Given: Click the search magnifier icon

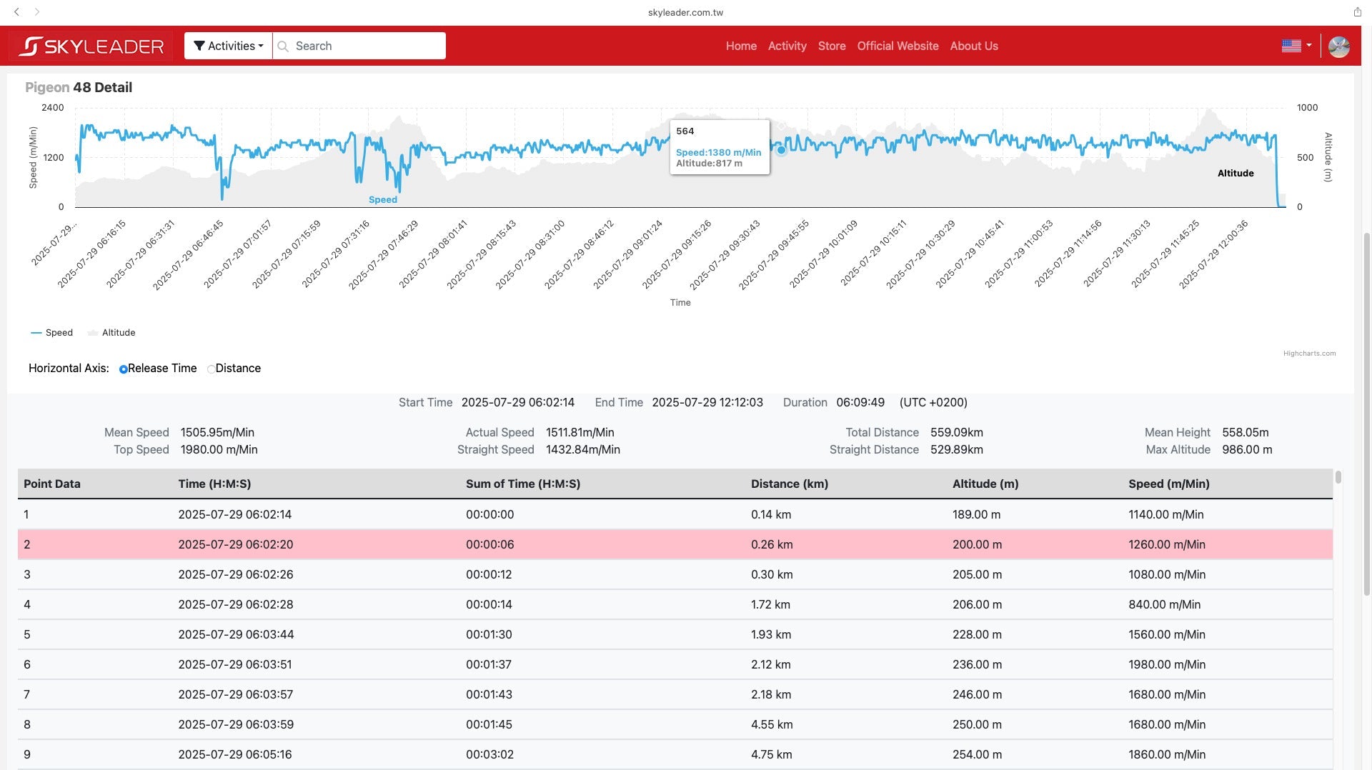Looking at the screenshot, I should click(x=283, y=46).
